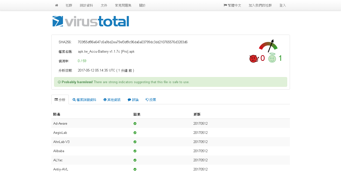This screenshot has width=341, height=172.
Task: Click the AegisLab row name
Action: (x=60, y=133)
